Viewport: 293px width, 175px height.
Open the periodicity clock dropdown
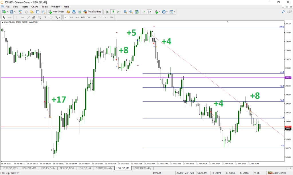(165, 12)
